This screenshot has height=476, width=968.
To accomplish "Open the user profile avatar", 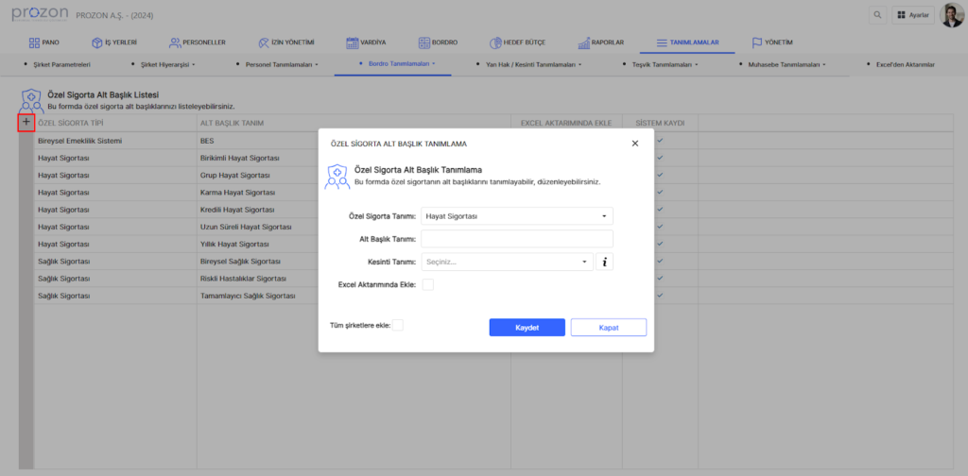I will 951,15.
